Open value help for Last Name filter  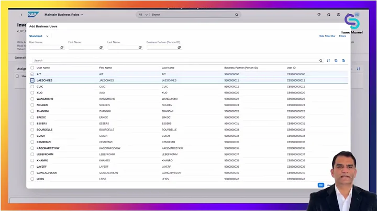(140, 48)
